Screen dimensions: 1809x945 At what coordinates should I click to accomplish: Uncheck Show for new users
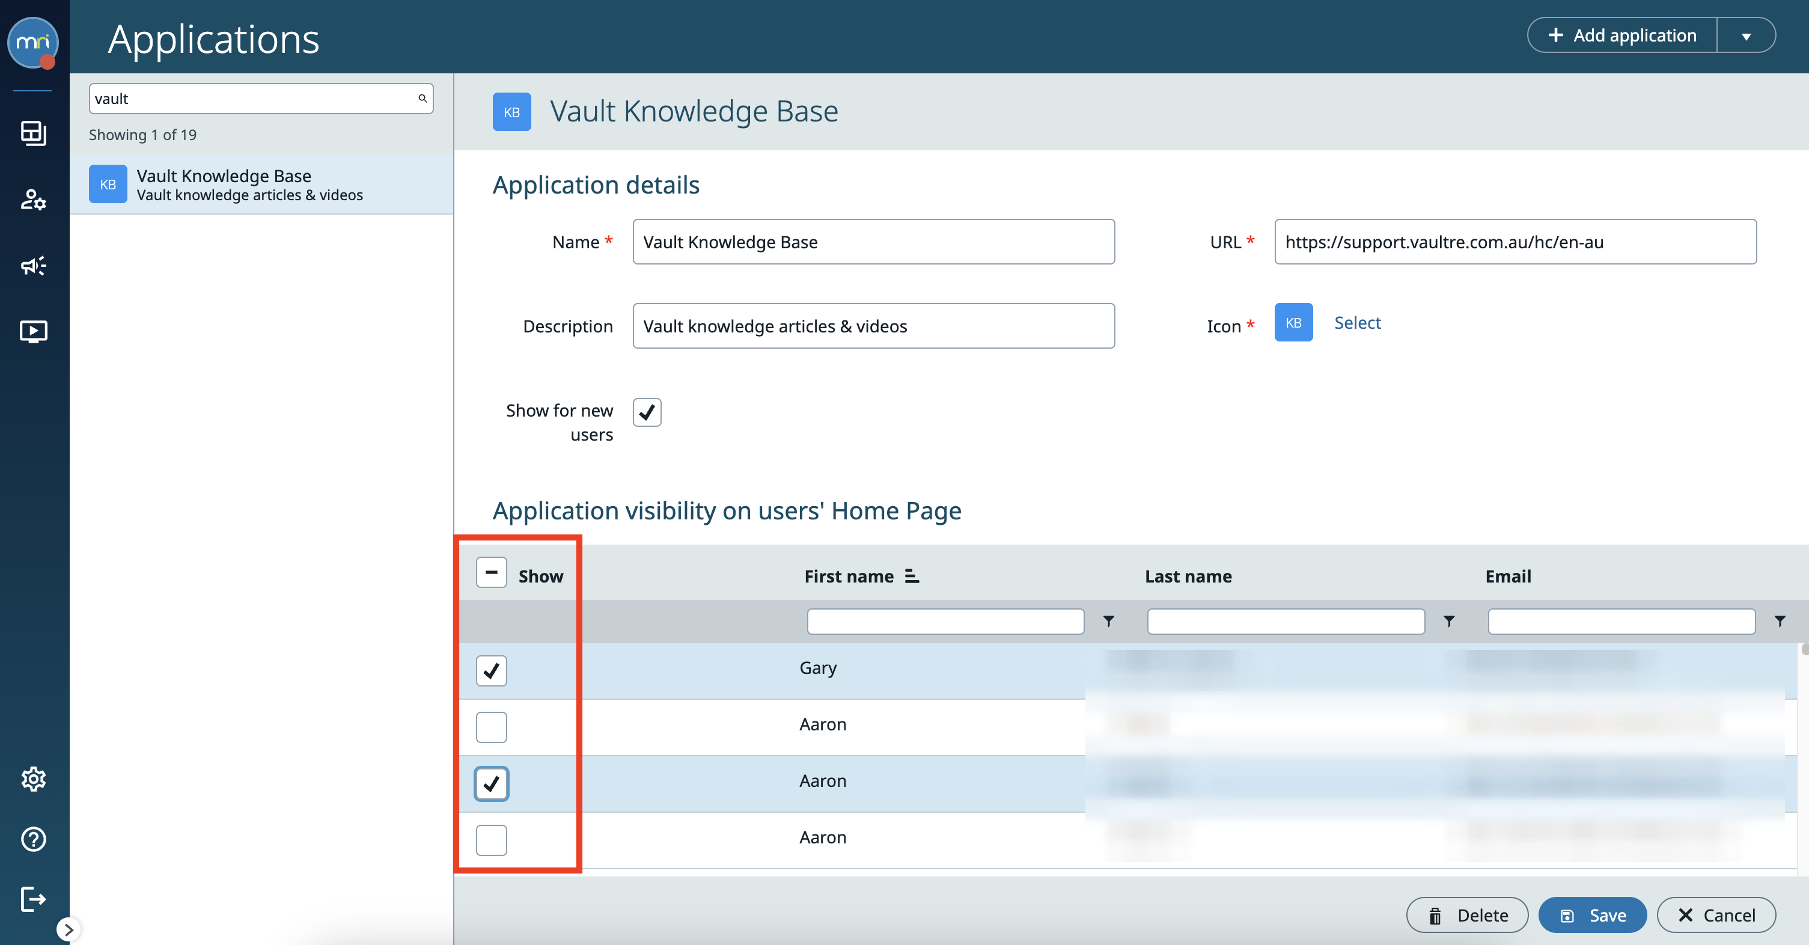(x=647, y=412)
